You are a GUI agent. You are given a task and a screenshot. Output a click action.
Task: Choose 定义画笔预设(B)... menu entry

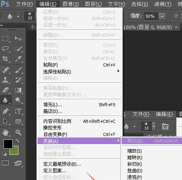(79, 164)
